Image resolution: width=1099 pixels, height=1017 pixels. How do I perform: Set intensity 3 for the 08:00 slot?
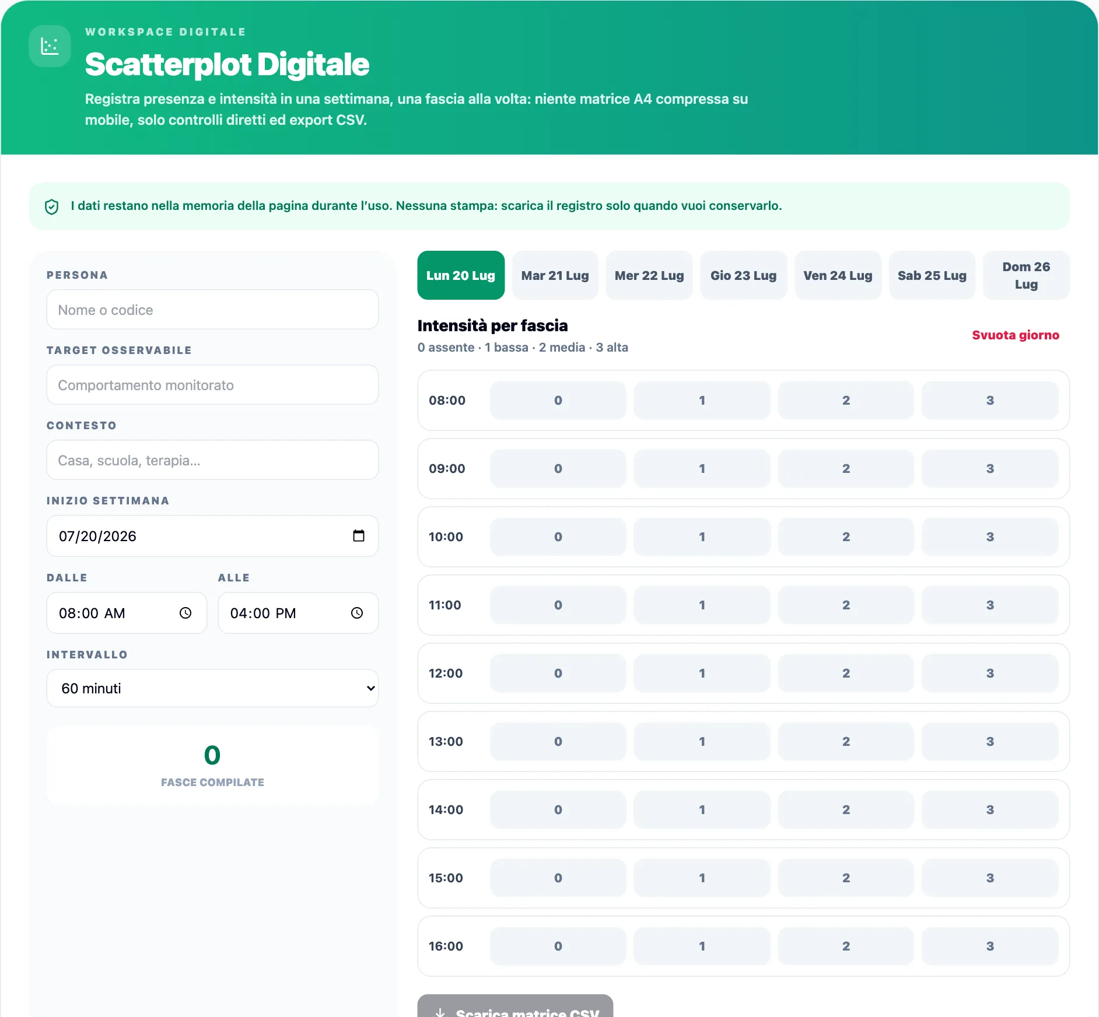click(990, 400)
